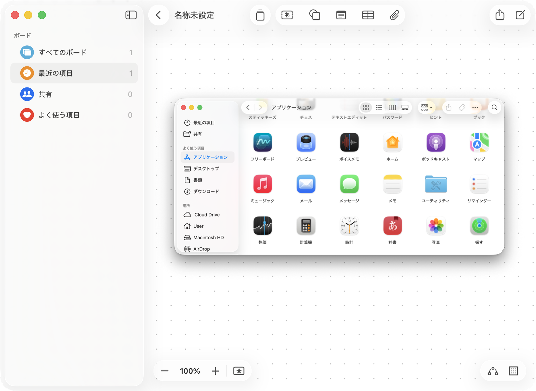Click the lined text card icon
Image resolution: width=536 pixels, height=391 pixels.
[x=341, y=15]
